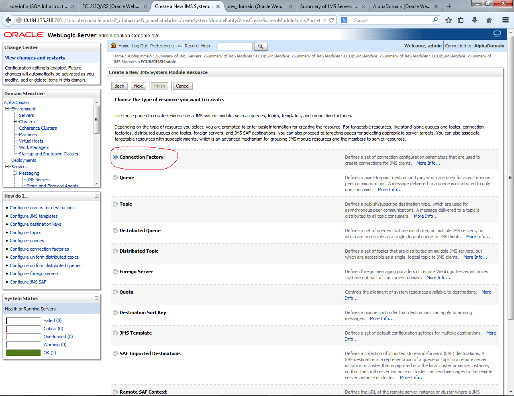
Task: Click the OK (2) health status link
Action: coord(50,353)
